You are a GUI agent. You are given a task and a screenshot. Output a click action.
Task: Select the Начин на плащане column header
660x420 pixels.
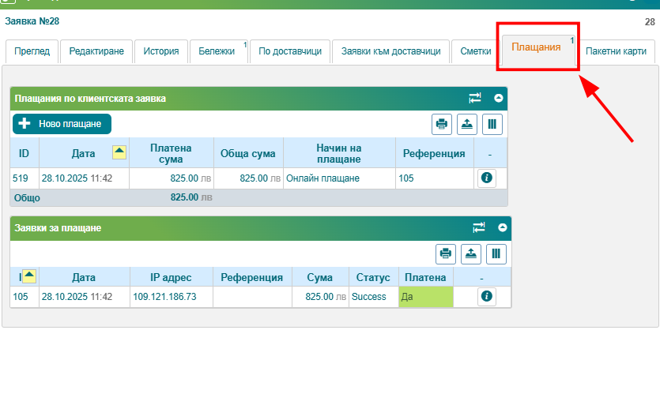[x=338, y=153]
